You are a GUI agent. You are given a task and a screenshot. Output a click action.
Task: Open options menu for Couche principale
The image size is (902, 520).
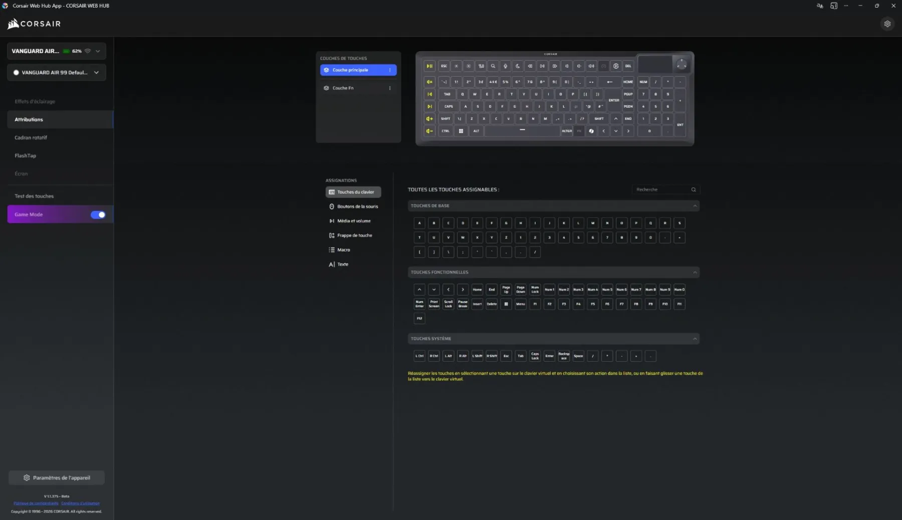click(x=390, y=70)
